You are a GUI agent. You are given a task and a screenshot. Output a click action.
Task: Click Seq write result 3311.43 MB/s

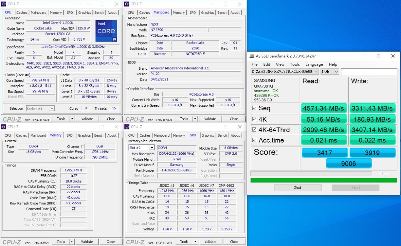coord(372,108)
